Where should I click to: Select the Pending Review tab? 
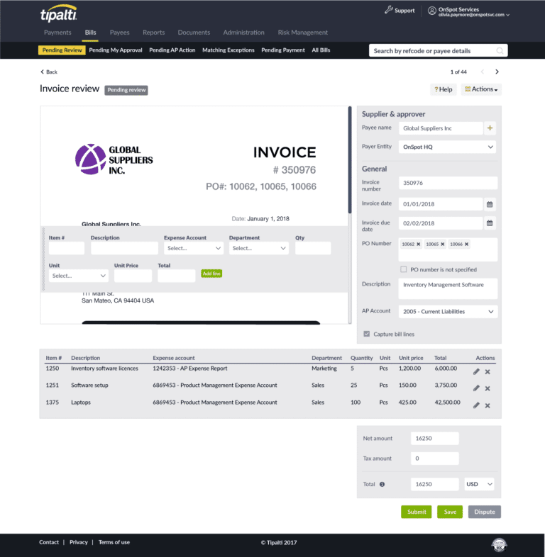click(x=62, y=50)
